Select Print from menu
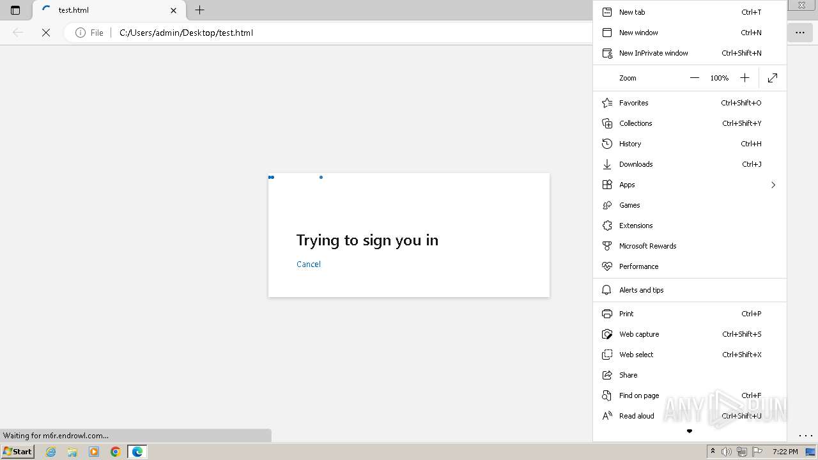This screenshot has height=460, width=818. tap(690, 314)
